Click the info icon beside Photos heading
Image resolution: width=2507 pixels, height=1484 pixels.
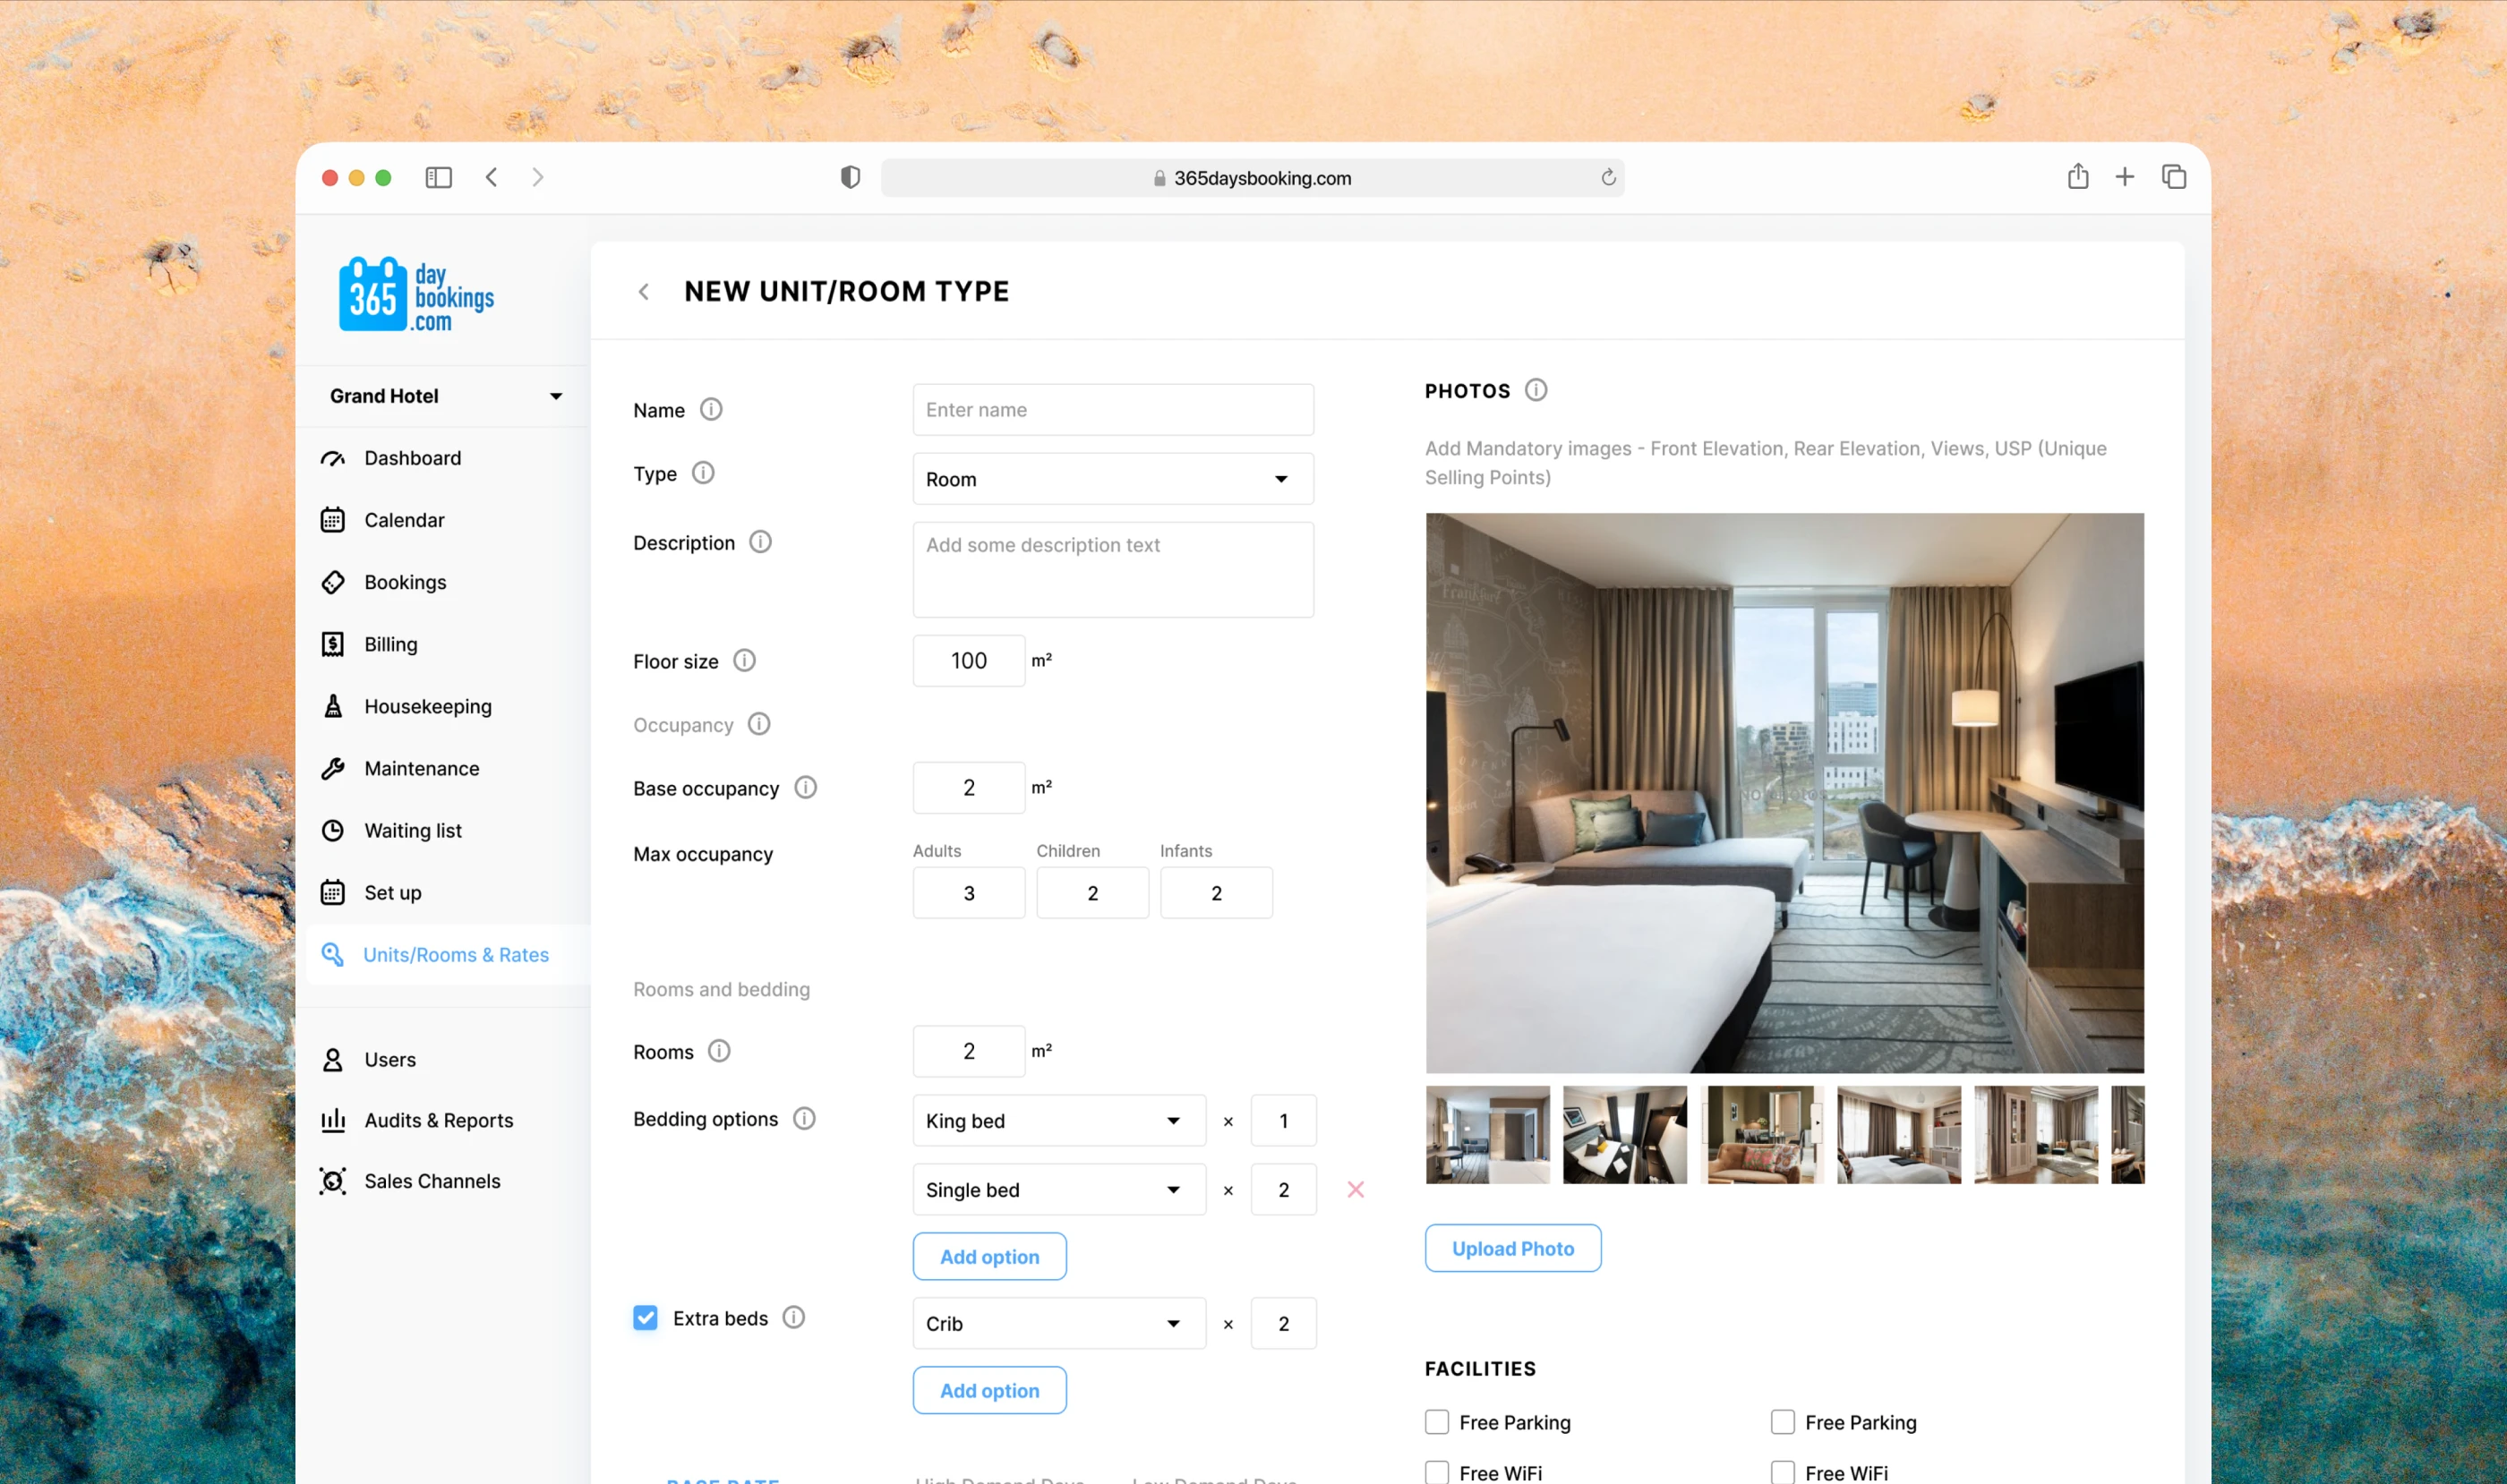pyautogui.click(x=1536, y=390)
